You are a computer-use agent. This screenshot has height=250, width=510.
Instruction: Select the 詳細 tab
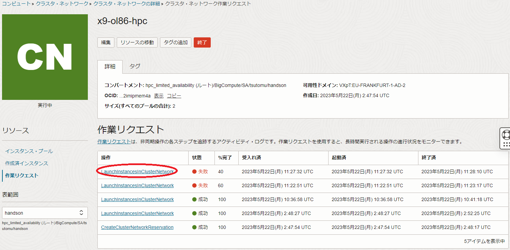pyautogui.click(x=110, y=66)
